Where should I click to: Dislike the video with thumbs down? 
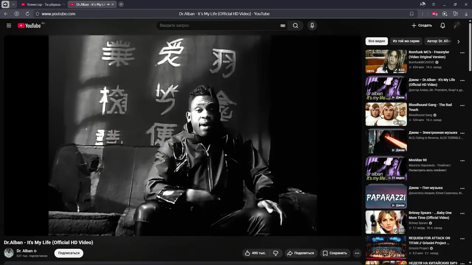tap(275, 253)
